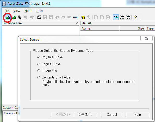Image resolution: width=155 pixels, height=122 pixels.
Task: Click the Remove Evidence Item icon
Action: pos(26,18)
